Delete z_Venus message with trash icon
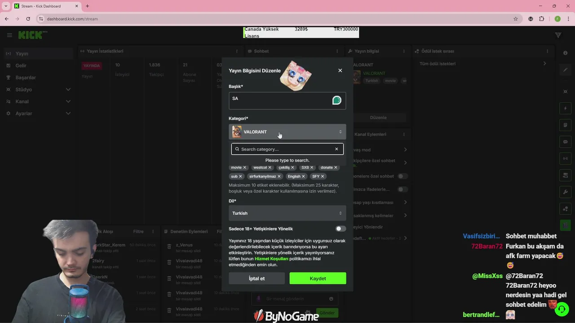The height and width of the screenshot is (323, 575). click(169, 247)
